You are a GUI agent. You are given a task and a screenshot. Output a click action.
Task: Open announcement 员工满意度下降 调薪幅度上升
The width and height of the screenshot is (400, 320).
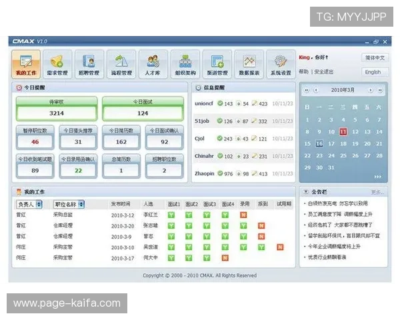click(340, 215)
